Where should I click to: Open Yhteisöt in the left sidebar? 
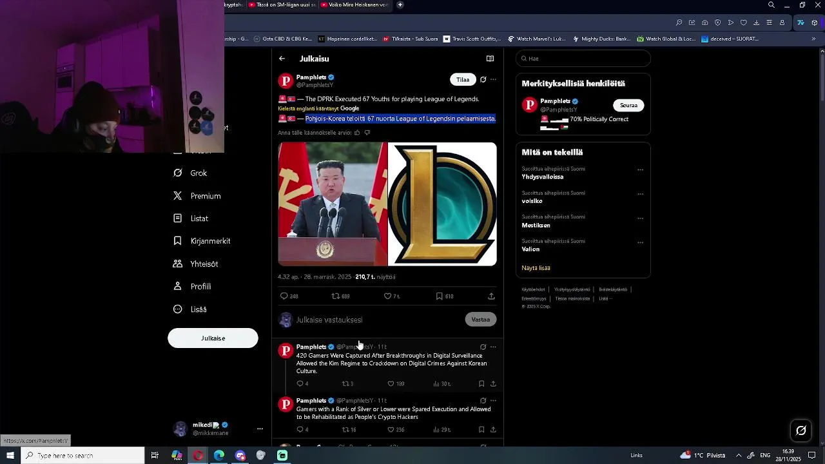tap(195, 264)
